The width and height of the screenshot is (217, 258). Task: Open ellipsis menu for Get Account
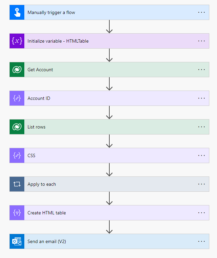[x=201, y=70]
